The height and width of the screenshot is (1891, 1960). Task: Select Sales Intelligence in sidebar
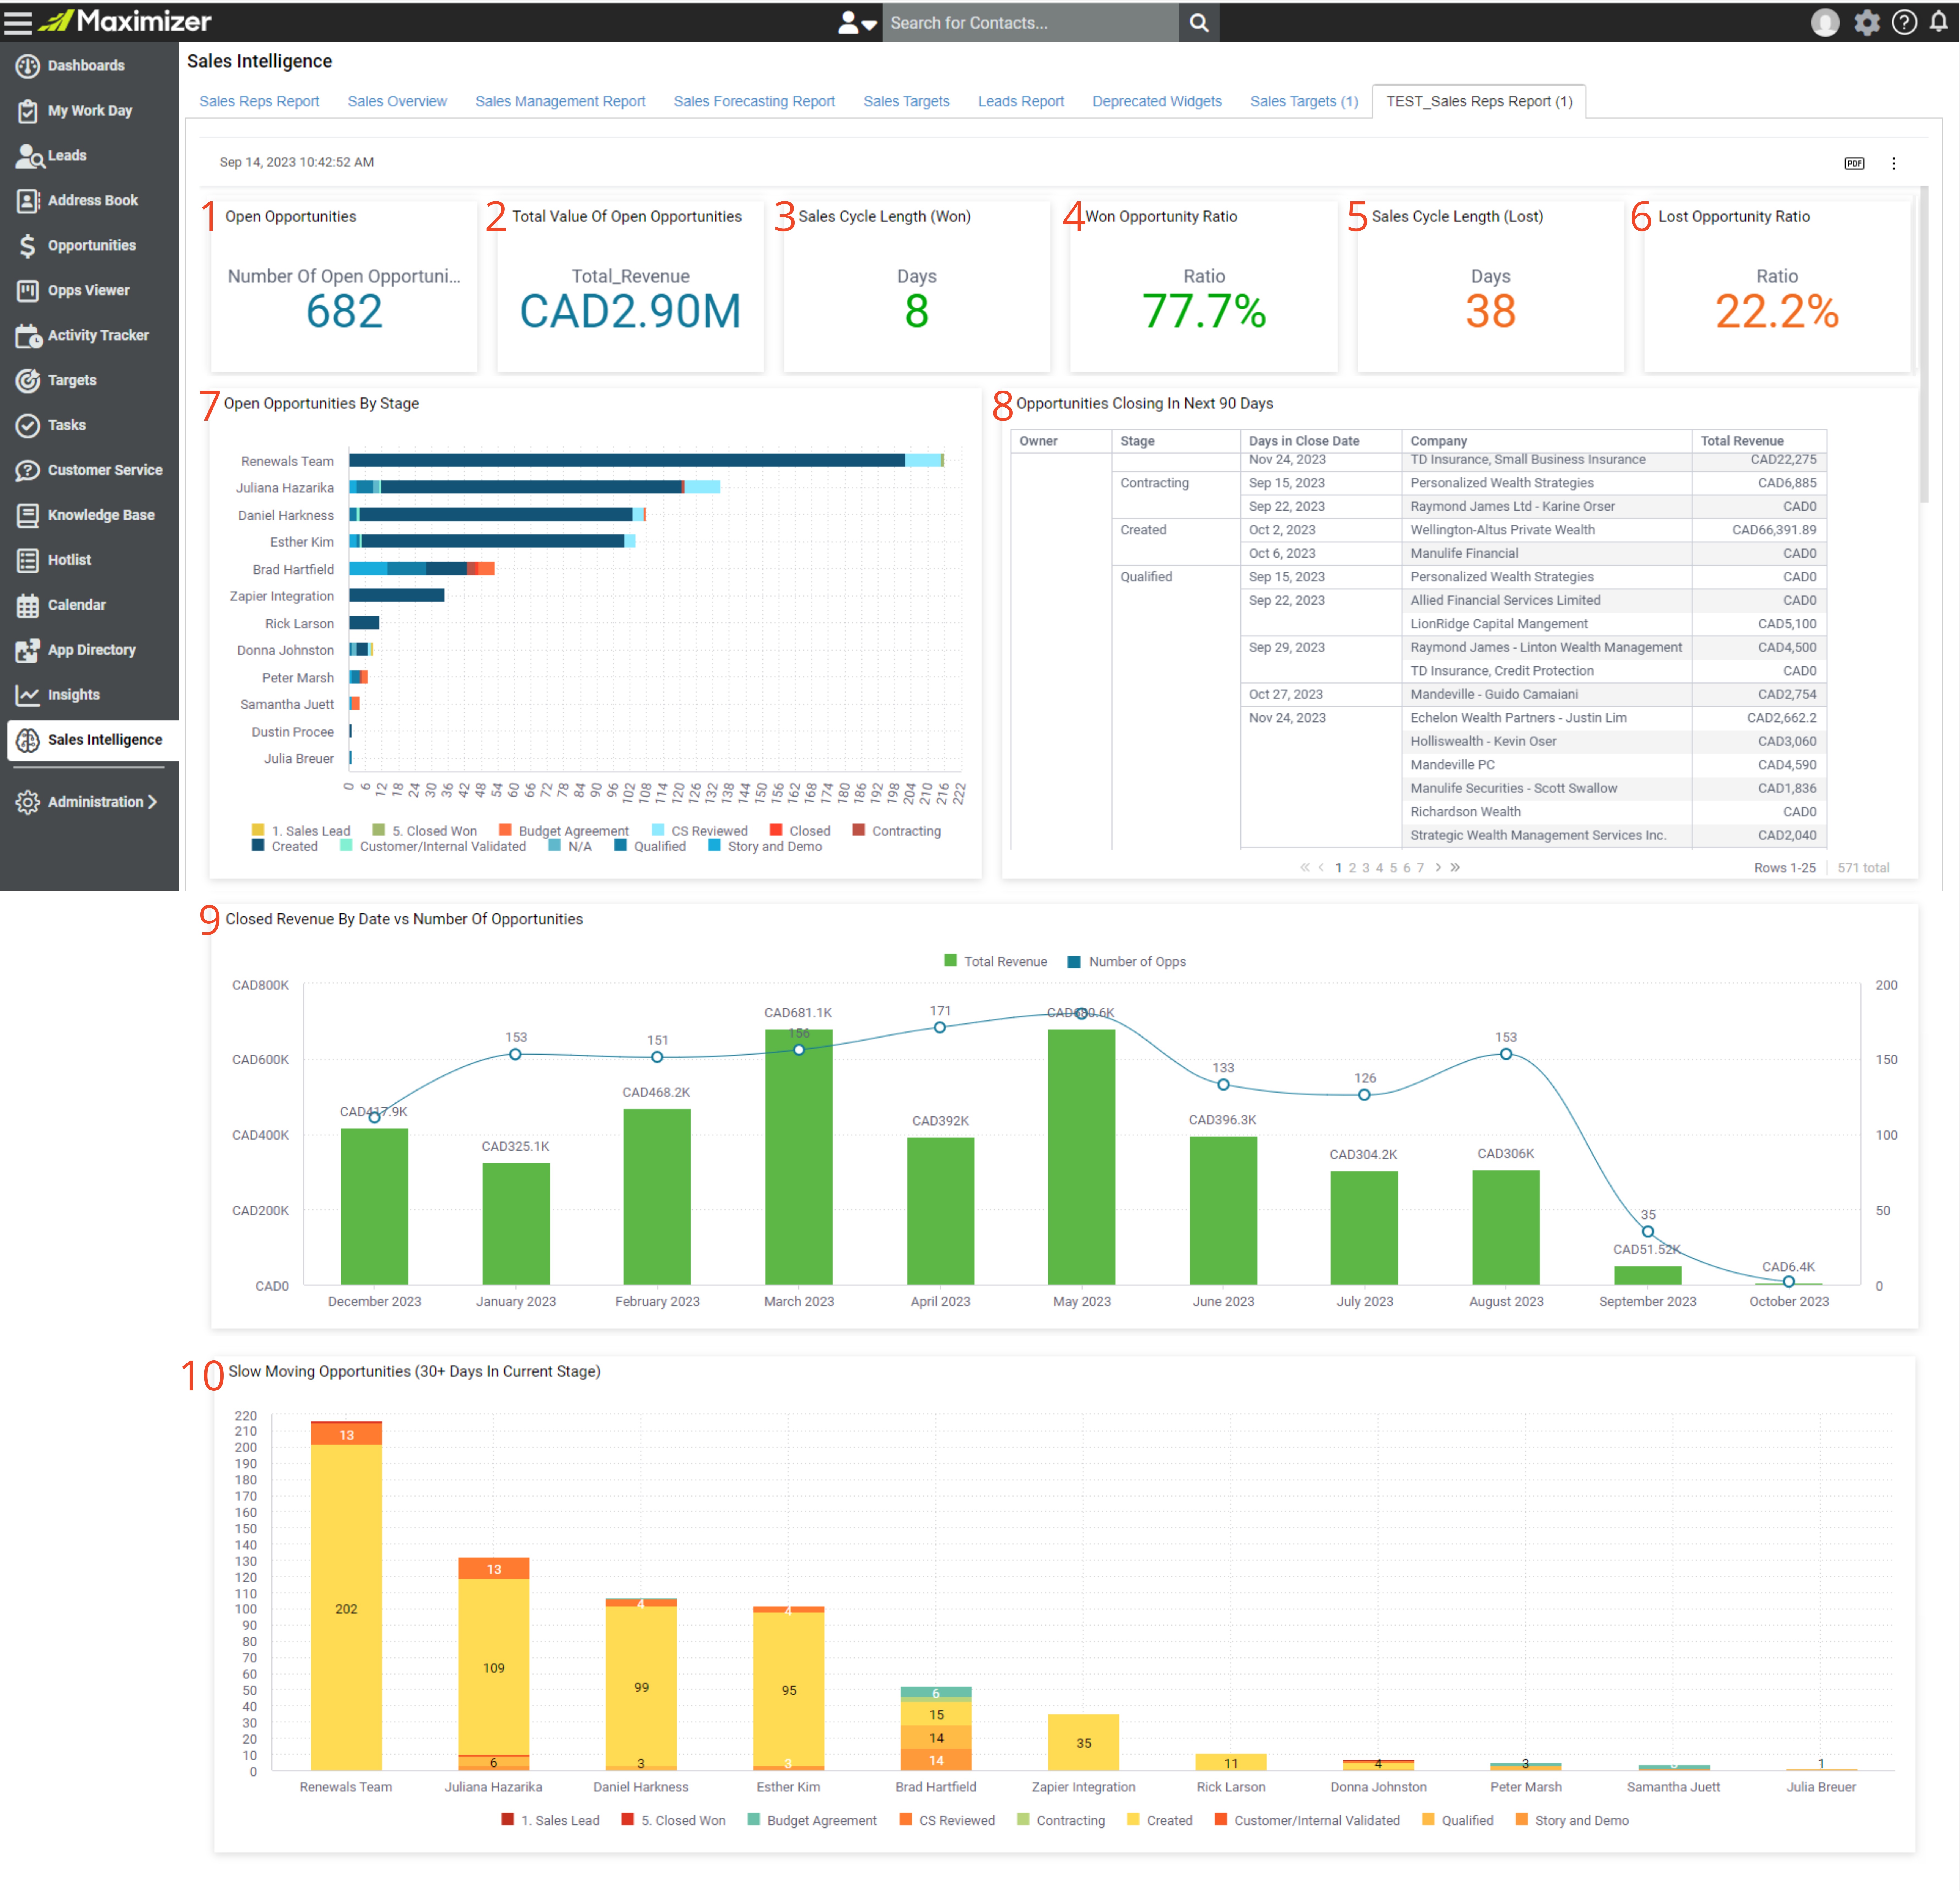coord(93,741)
